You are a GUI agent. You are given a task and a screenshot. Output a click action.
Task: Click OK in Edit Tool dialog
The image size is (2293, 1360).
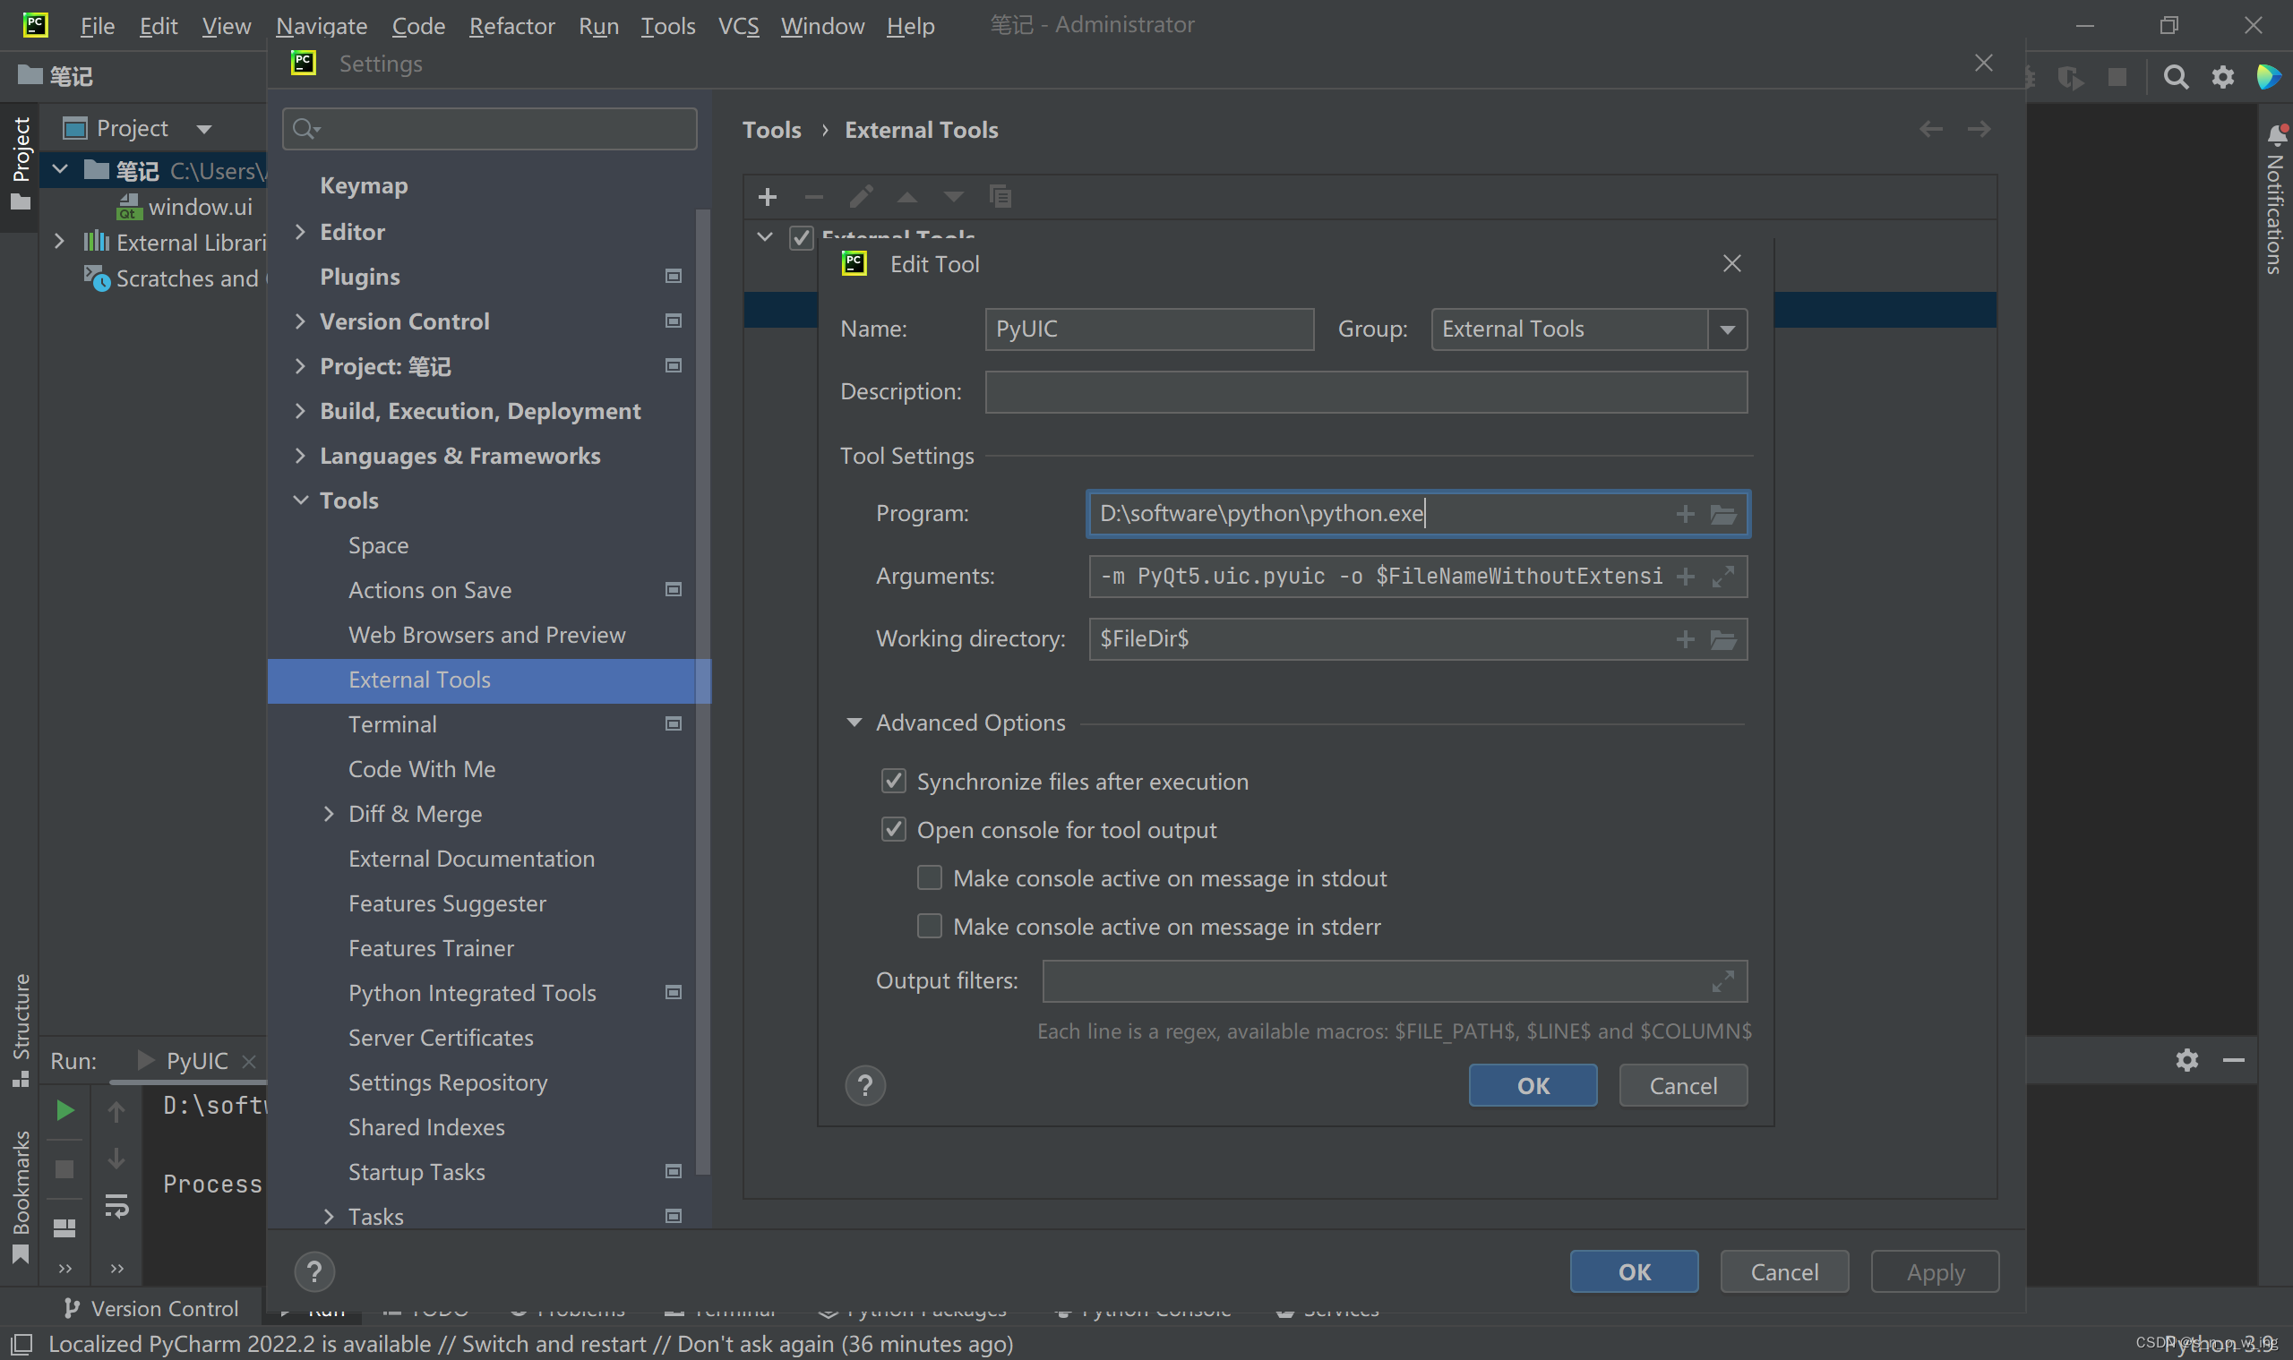[1533, 1086]
